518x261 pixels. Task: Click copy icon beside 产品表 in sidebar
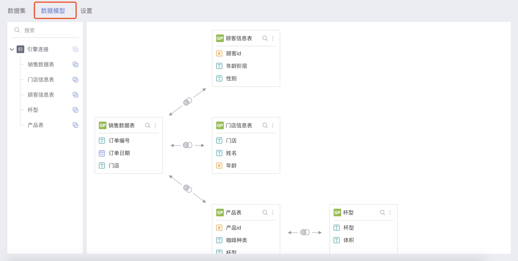click(x=76, y=125)
